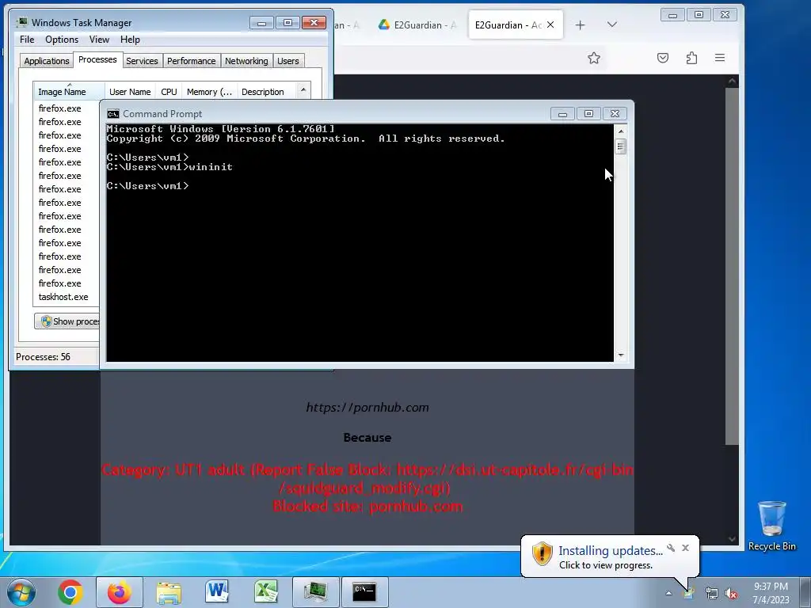Switch to Command Prompt taskbar icon

[364, 592]
